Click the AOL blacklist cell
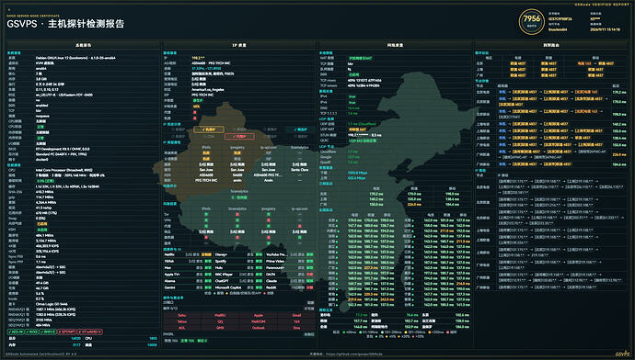This screenshot has height=360, width=635. pyautogui.click(x=182, y=328)
